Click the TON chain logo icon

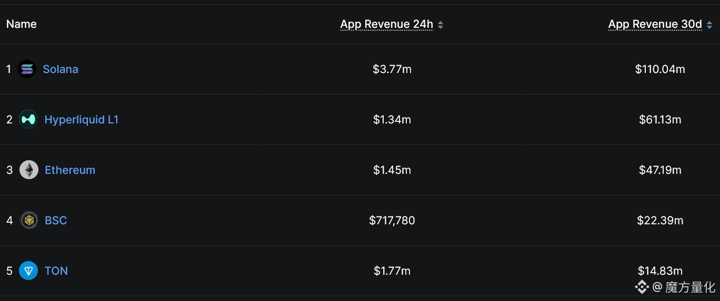28,271
